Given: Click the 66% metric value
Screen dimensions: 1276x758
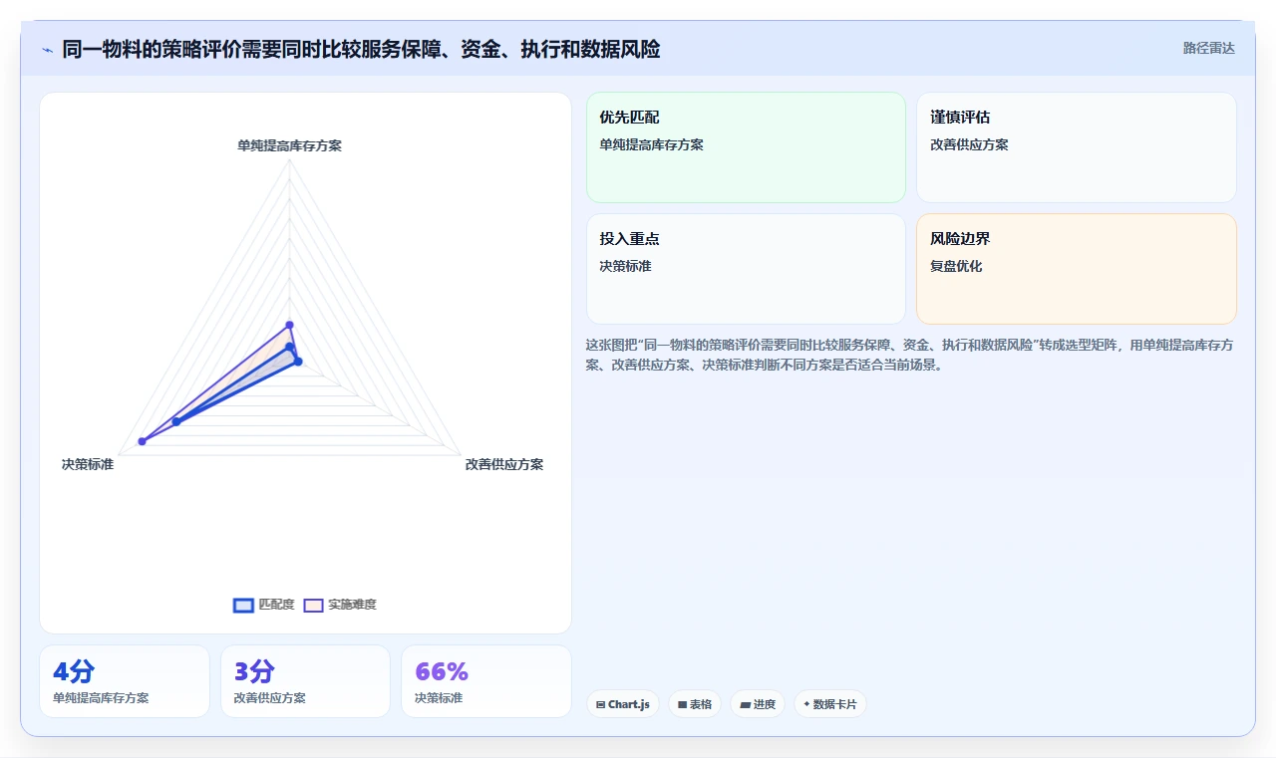Looking at the screenshot, I should tap(442, 671).
